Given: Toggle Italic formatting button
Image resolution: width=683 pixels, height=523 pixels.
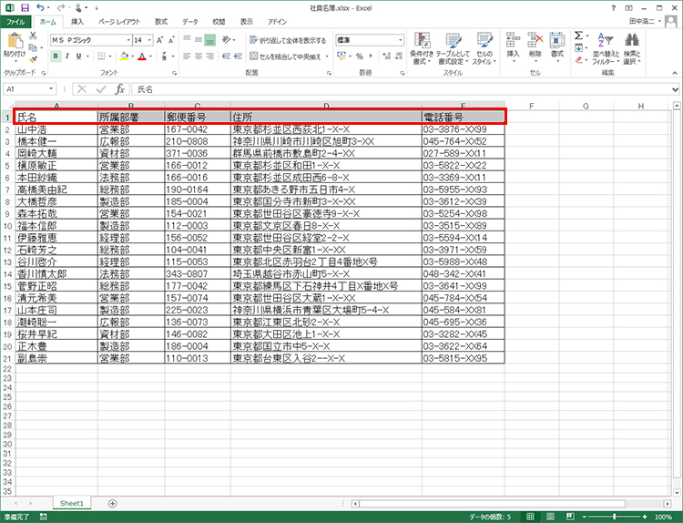Looking at the screenshot, I should pyautogui.click(x=67, y=56).
